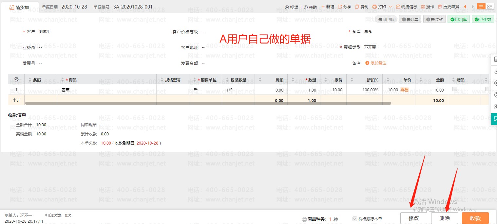The image size is (497, 224).
Task: Sort table by 条码 column
Action: [x=30, y=80]
